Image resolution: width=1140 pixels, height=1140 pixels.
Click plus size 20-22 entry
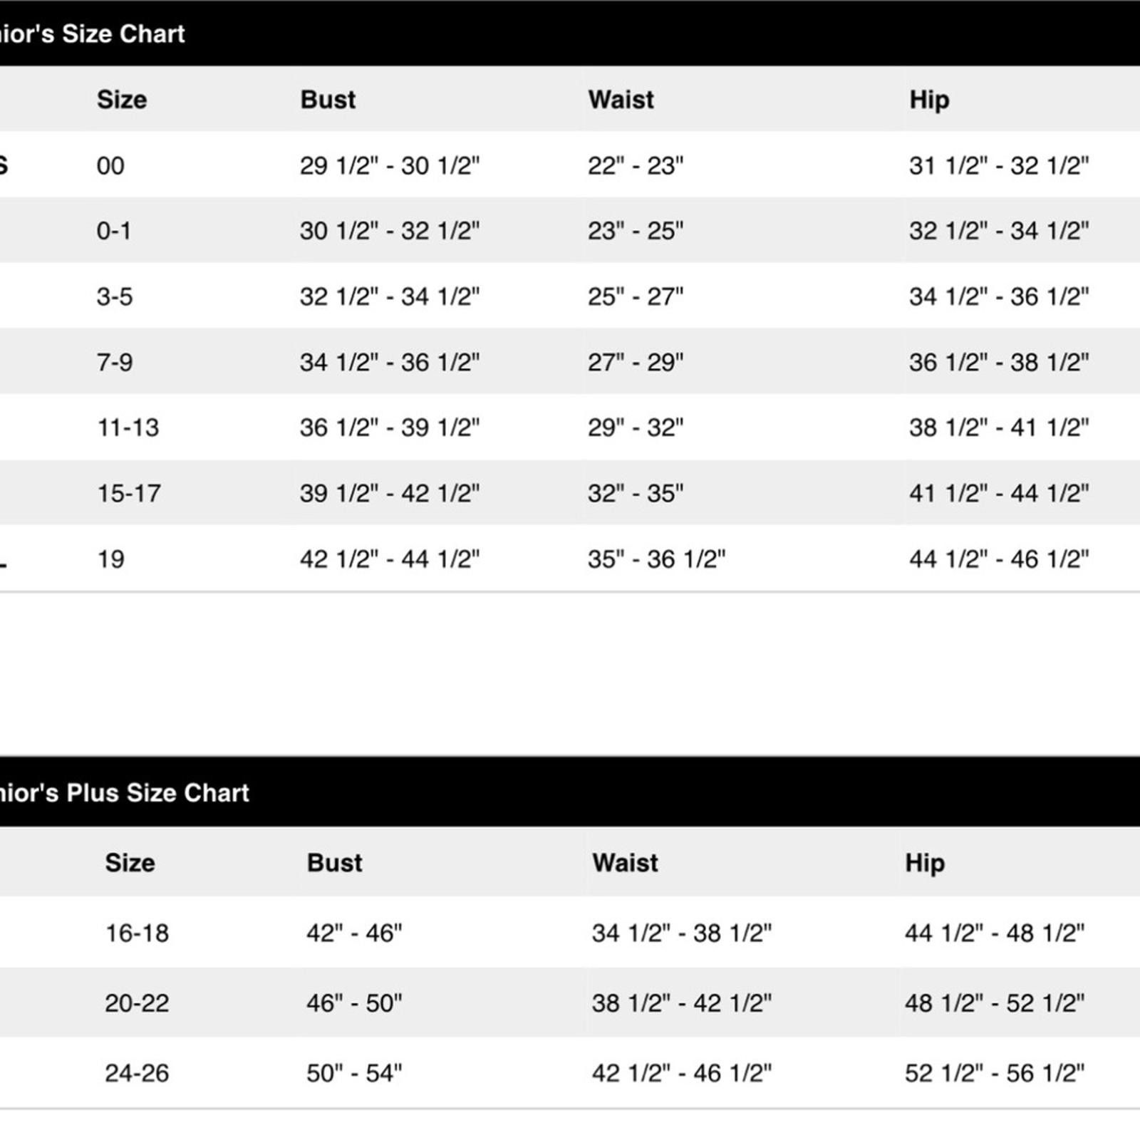tap(137, 1003)
